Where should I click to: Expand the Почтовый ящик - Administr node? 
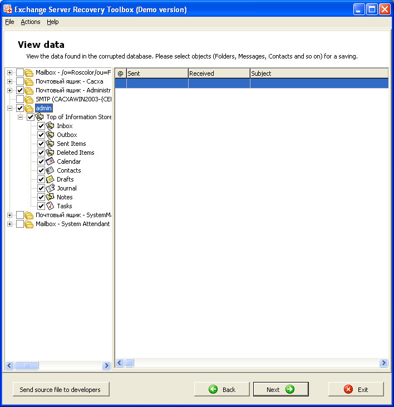pos(9,90)
